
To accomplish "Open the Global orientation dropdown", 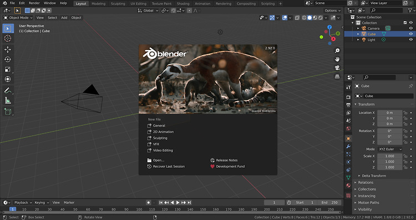I will tap(148, 11).
